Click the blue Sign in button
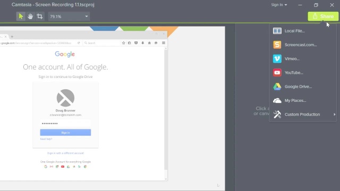 [x=65, y=133]
